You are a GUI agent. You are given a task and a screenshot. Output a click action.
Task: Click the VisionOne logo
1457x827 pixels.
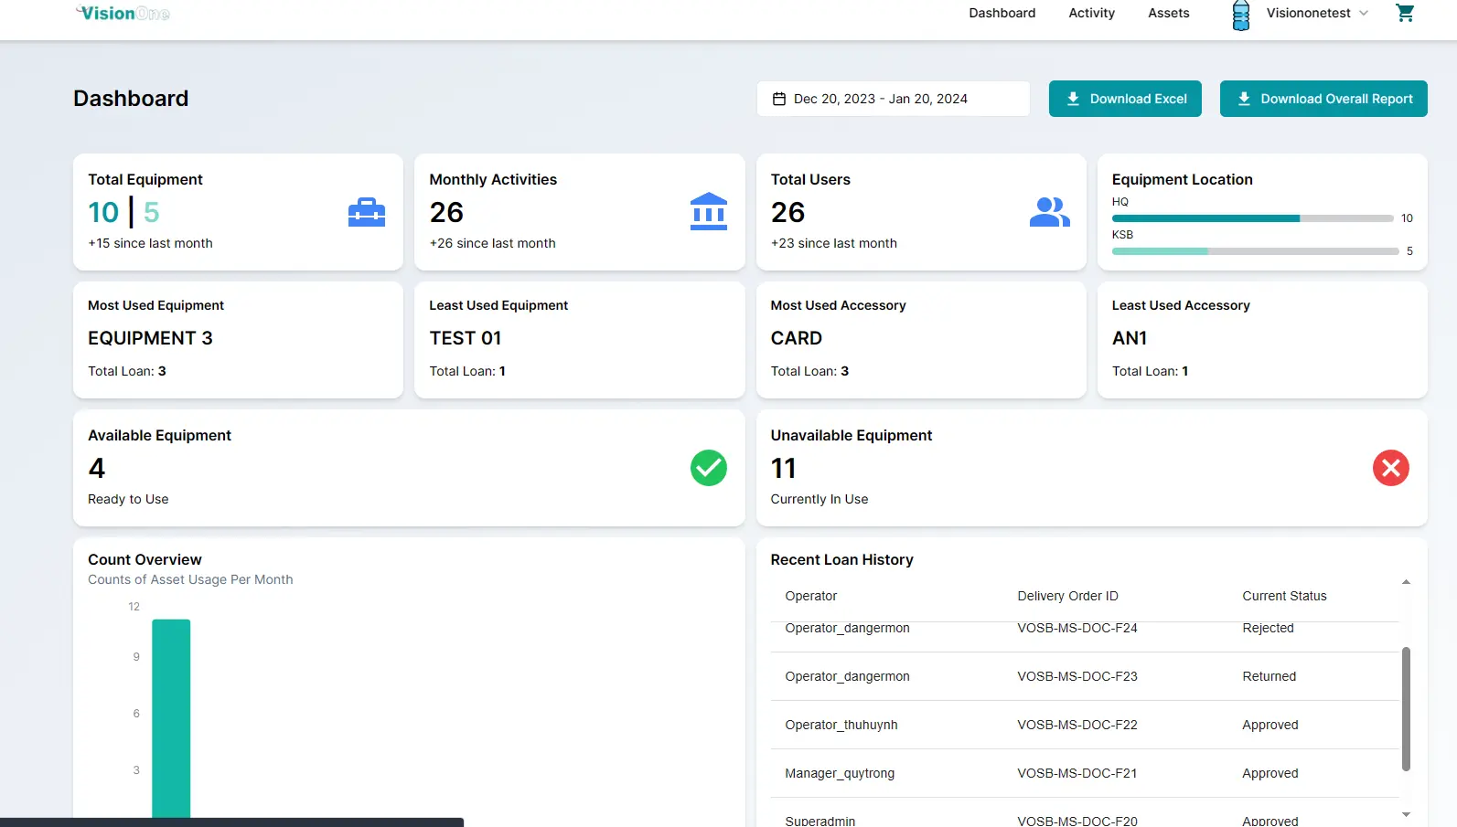123,13
